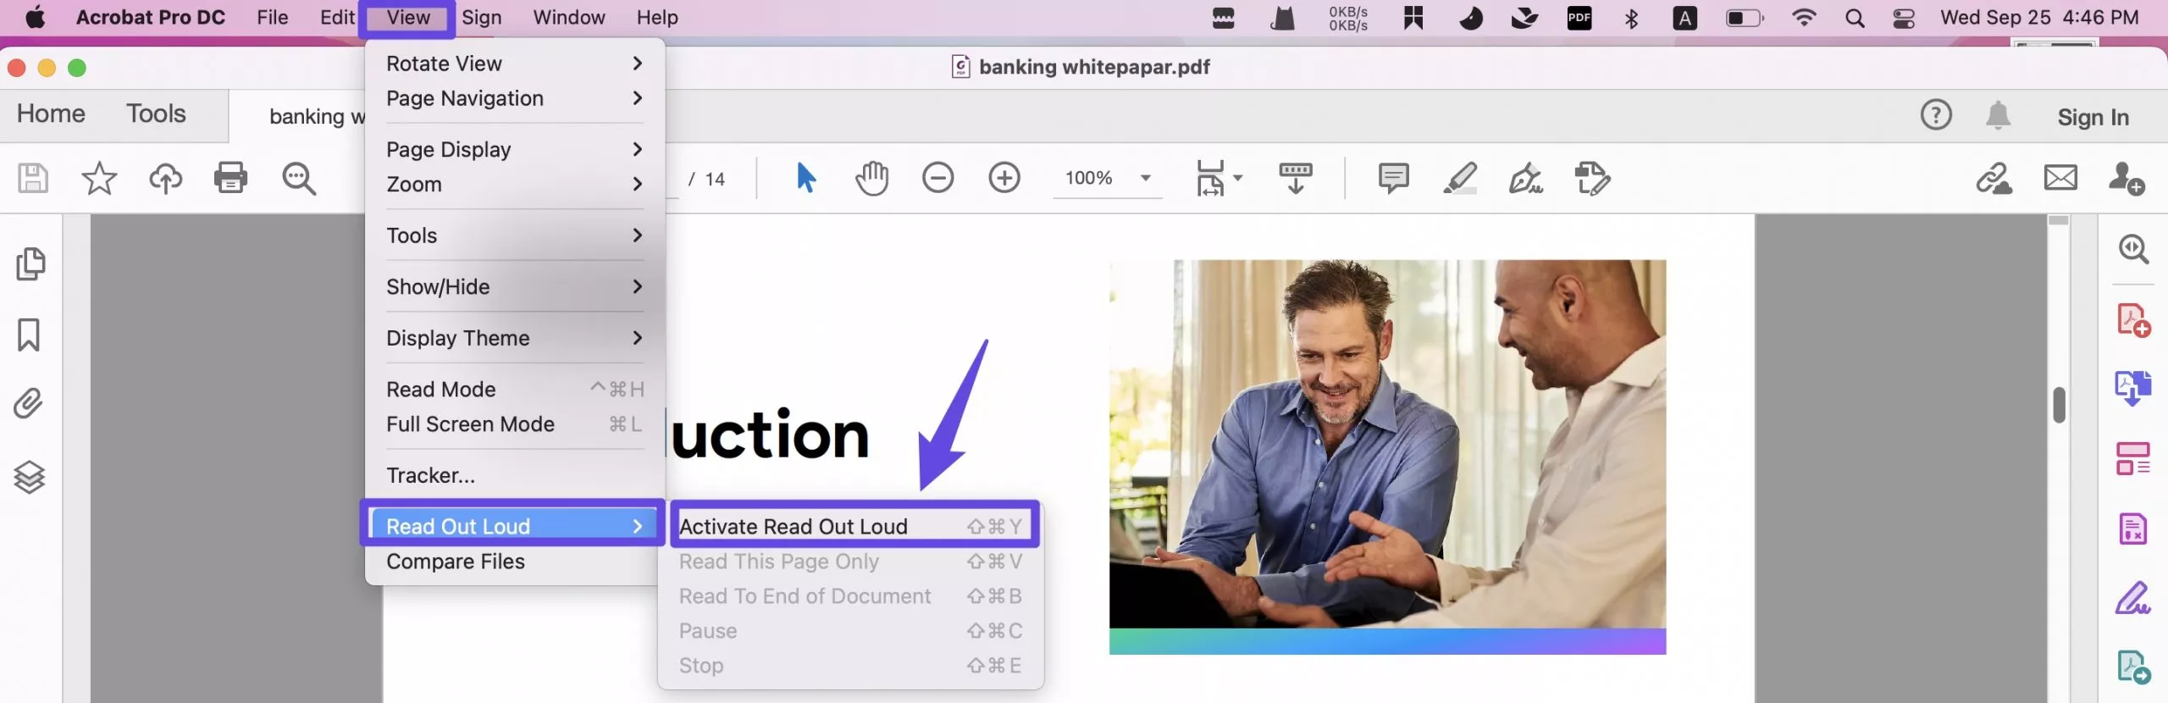Show attachments paperclip panel
2168x703 pixels.
click(x=28, y=404)
